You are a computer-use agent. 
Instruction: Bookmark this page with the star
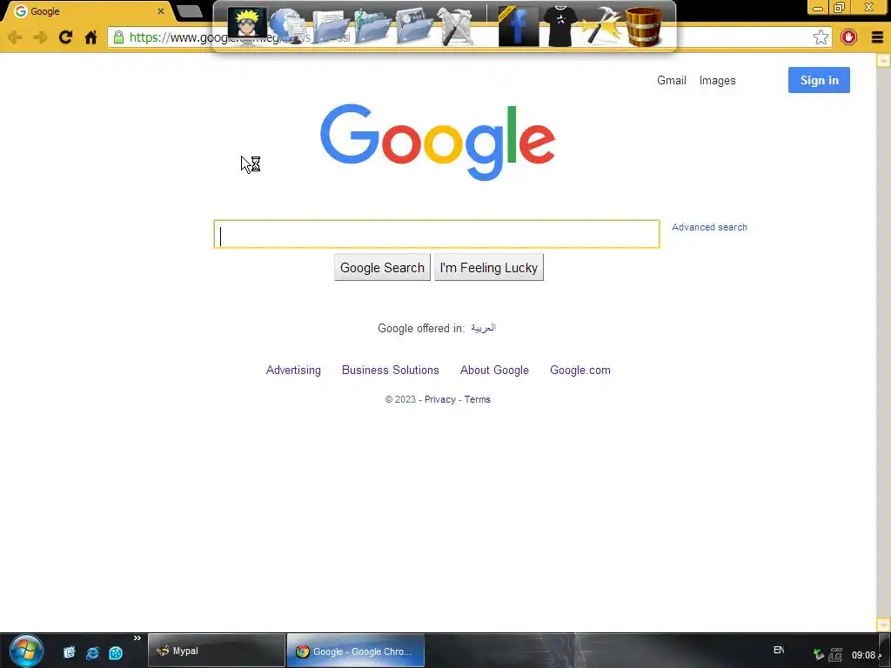(820, 37)
